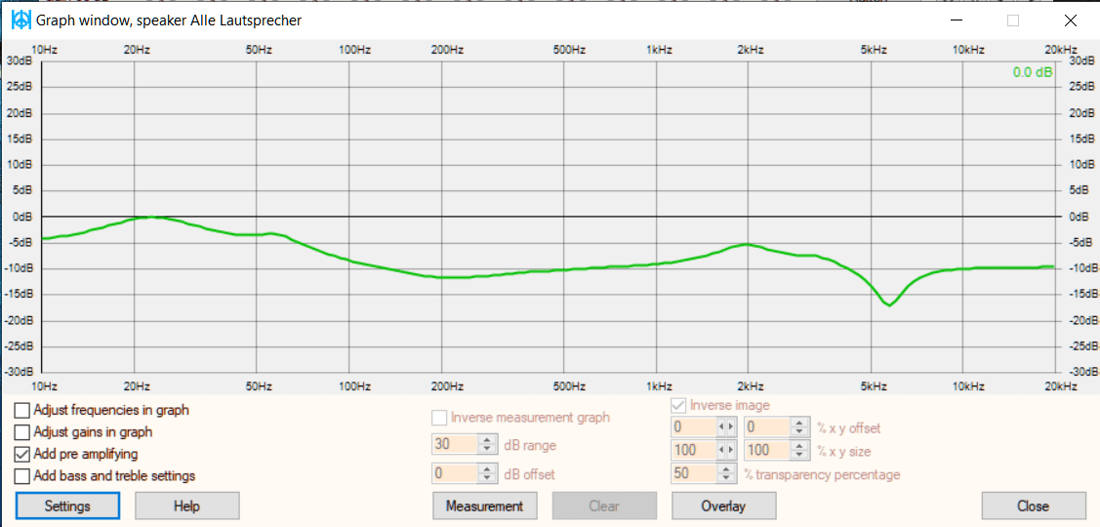Enable Adjust gains in graph checkbox
The height and width of the screenshot is (527, 1100).
coord(22,431)
